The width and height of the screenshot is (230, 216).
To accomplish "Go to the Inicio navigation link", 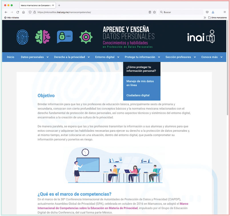I will point(11,57).
